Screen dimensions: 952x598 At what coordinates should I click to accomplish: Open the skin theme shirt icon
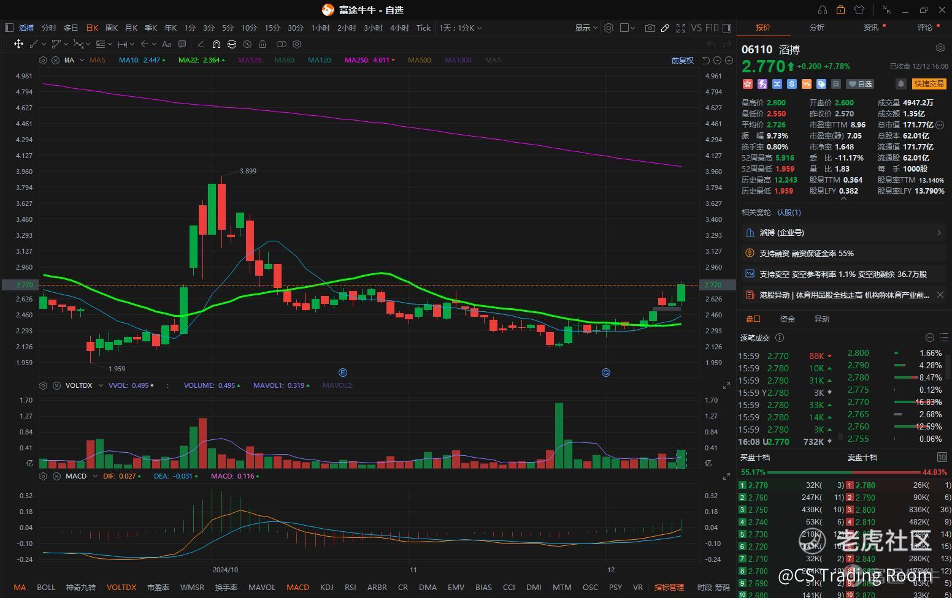[x=859, y=10]
